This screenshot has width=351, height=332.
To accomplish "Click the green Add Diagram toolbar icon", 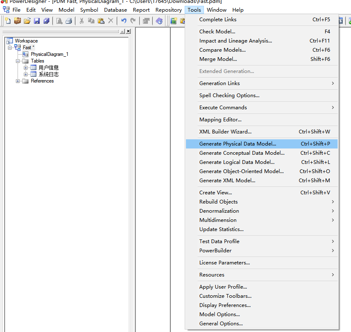I will click(174, 21).
